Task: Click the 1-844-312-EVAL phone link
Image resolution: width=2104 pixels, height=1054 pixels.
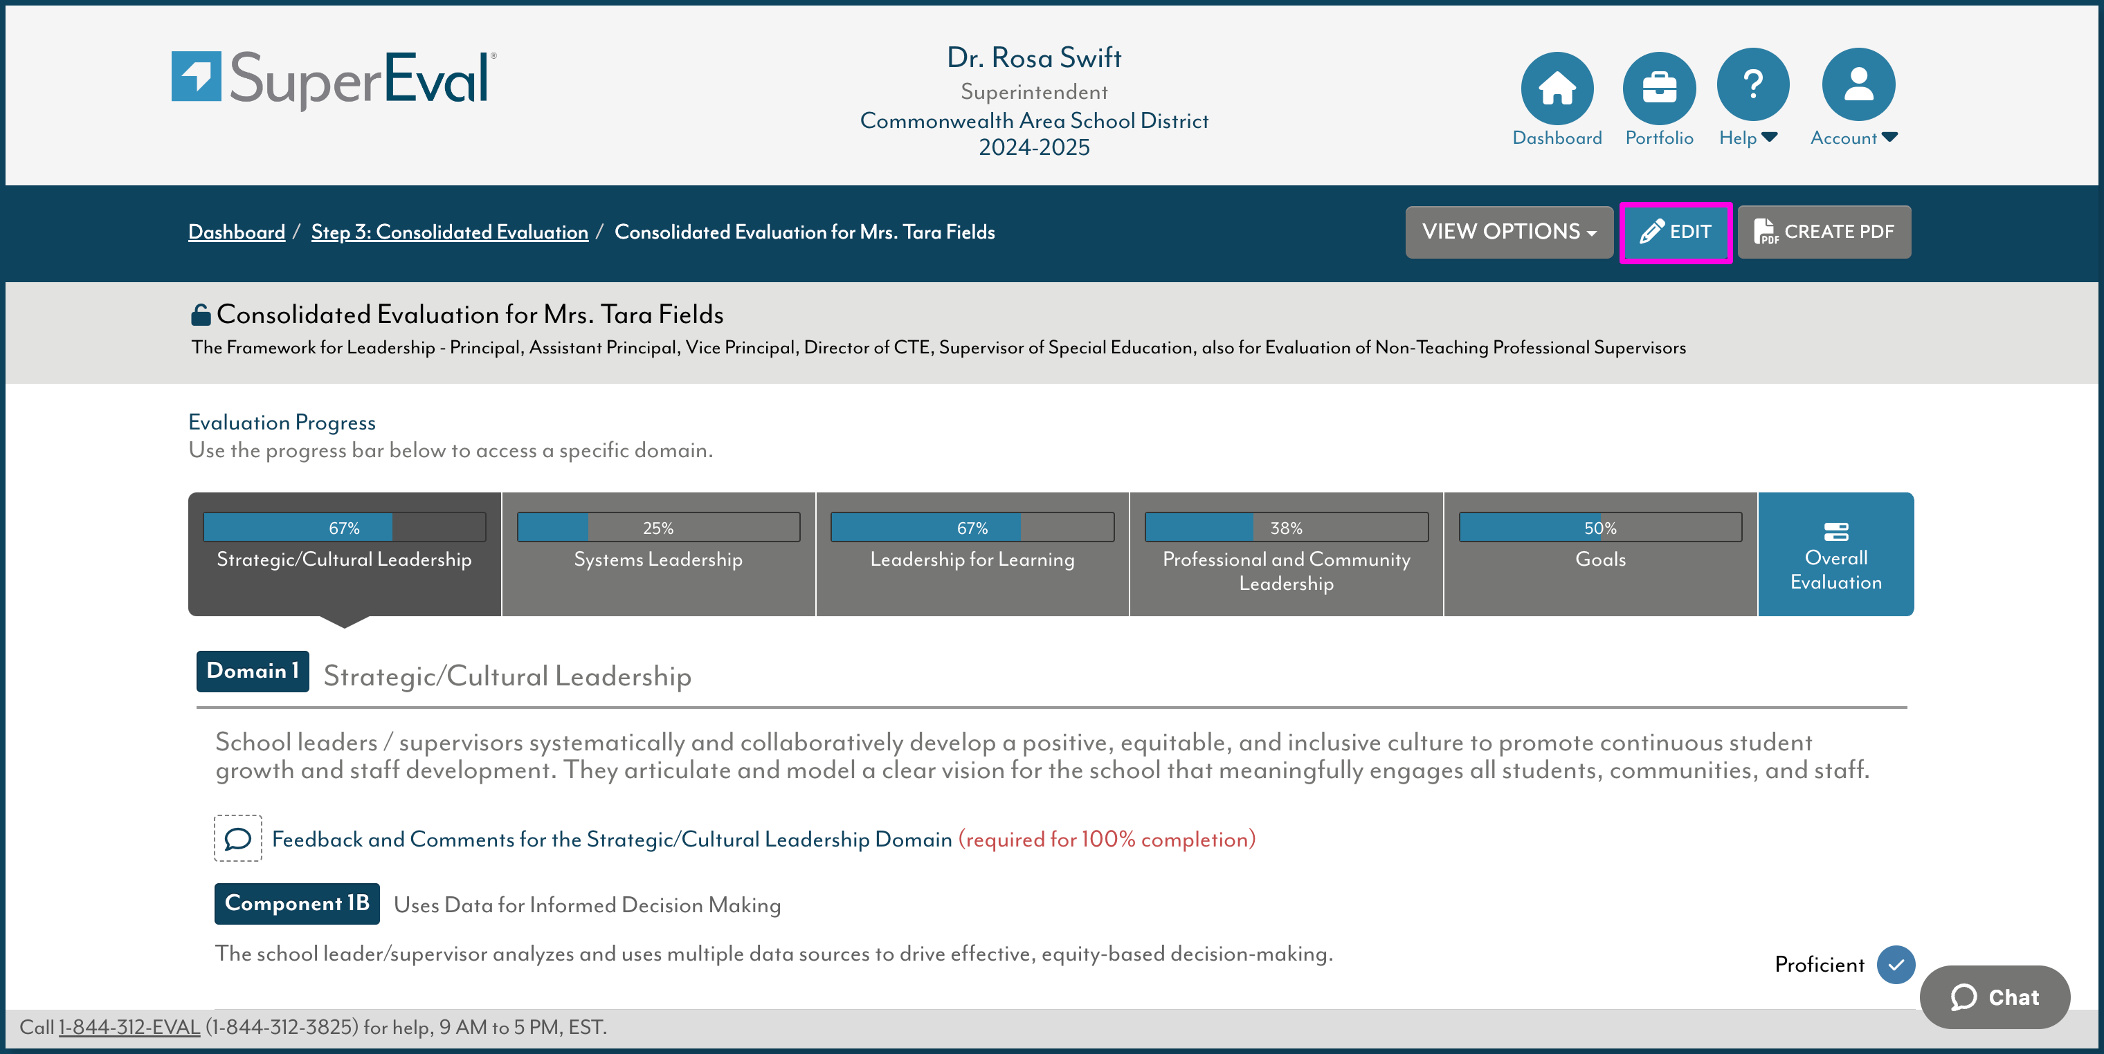Action: (x=129, y=1027)
